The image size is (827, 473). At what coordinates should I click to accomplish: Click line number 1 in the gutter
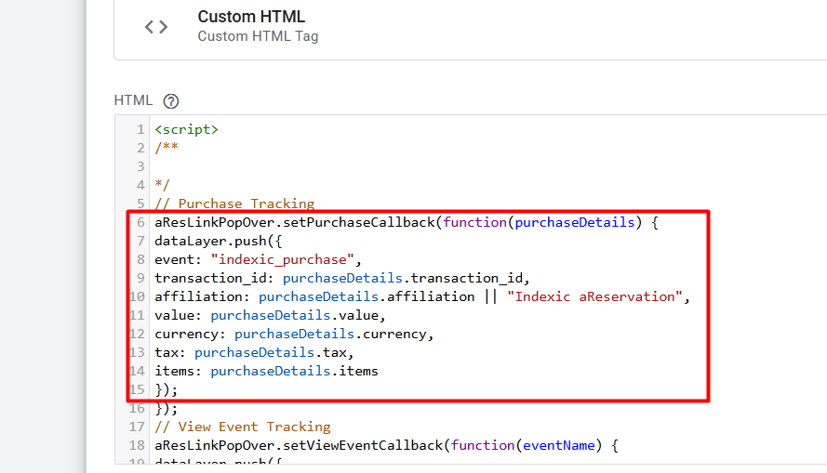(x=140, y=129)
